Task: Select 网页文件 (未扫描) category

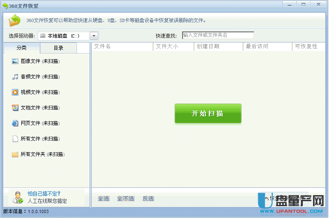Action: point(40,123)
